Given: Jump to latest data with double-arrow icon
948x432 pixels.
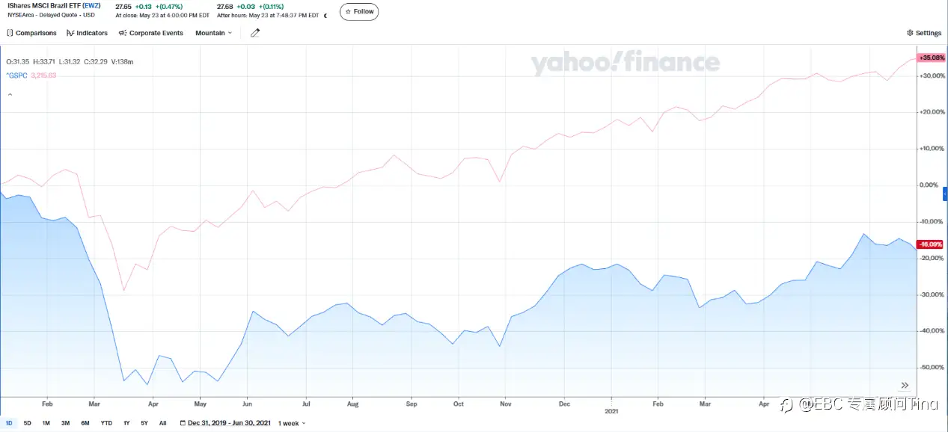Looking at the screenshot, I should coord(905,385).
